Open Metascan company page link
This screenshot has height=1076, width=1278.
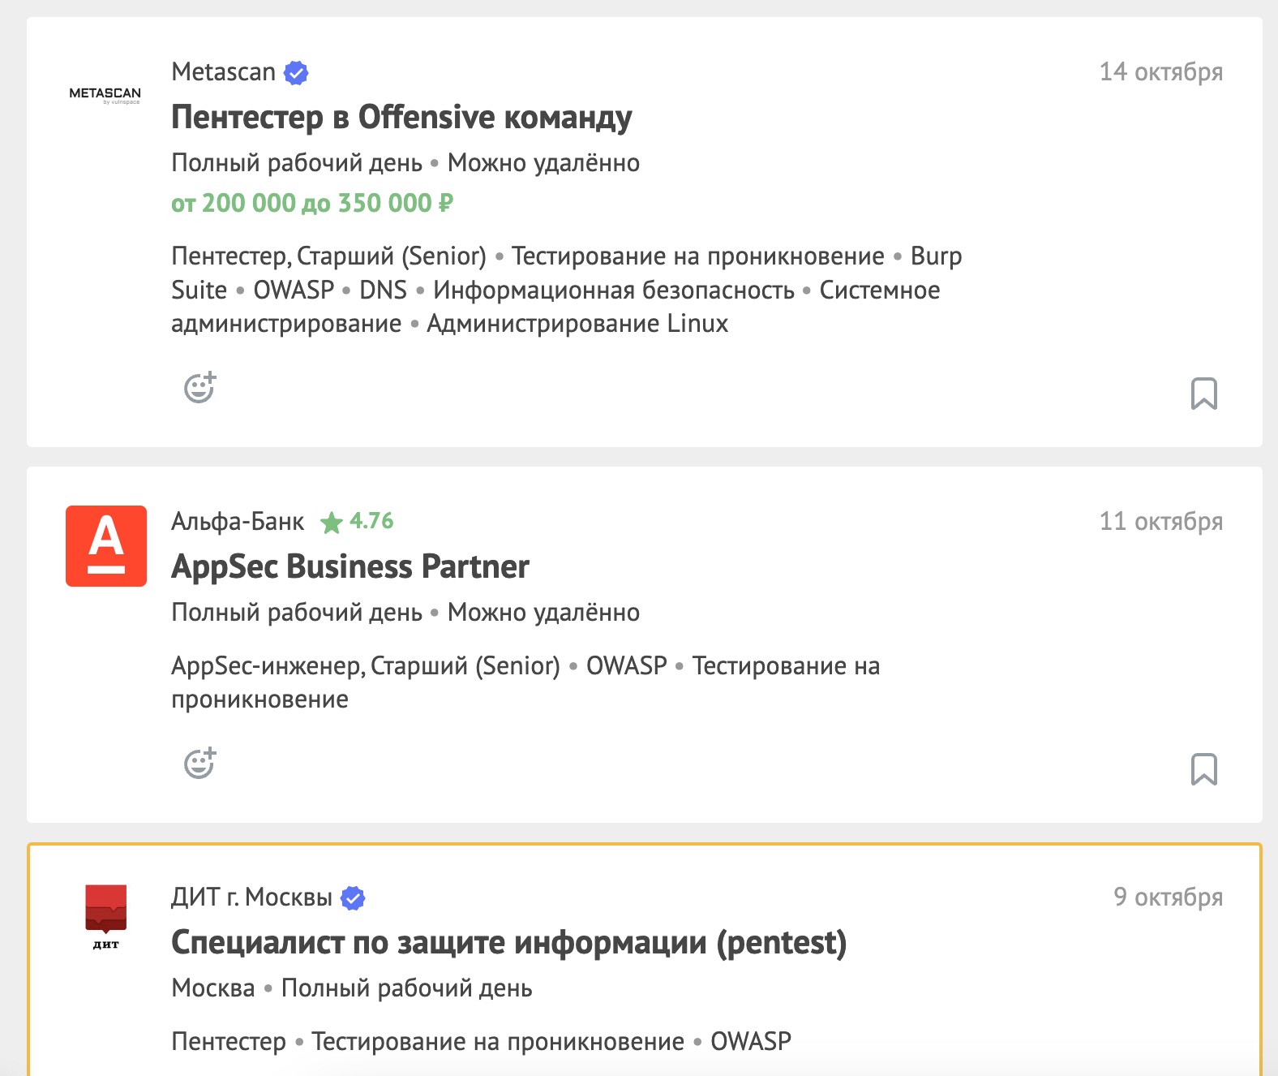pos(223,72)
